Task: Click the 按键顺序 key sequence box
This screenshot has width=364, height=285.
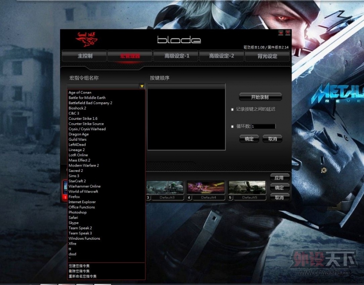Action: (x=186, y=117)
